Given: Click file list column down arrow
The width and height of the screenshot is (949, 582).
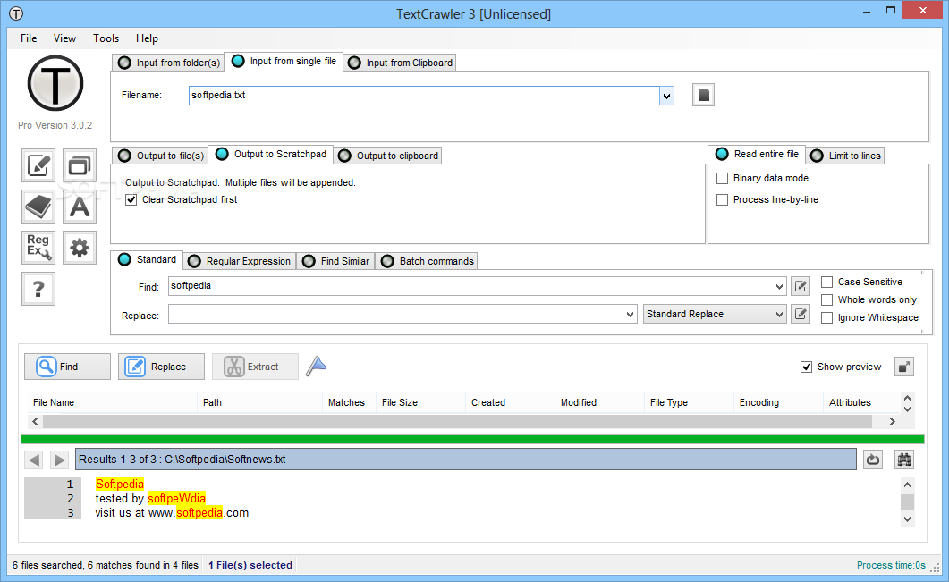Looking at the screenshot, I should [x=907, y=409].
